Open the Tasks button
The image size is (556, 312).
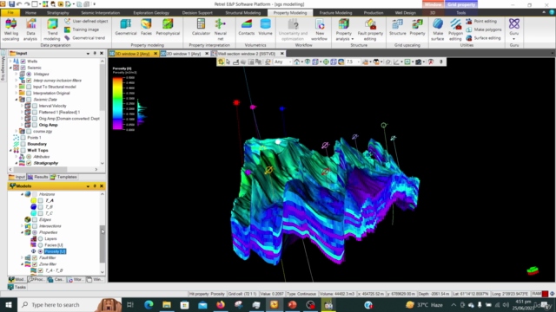17,287
